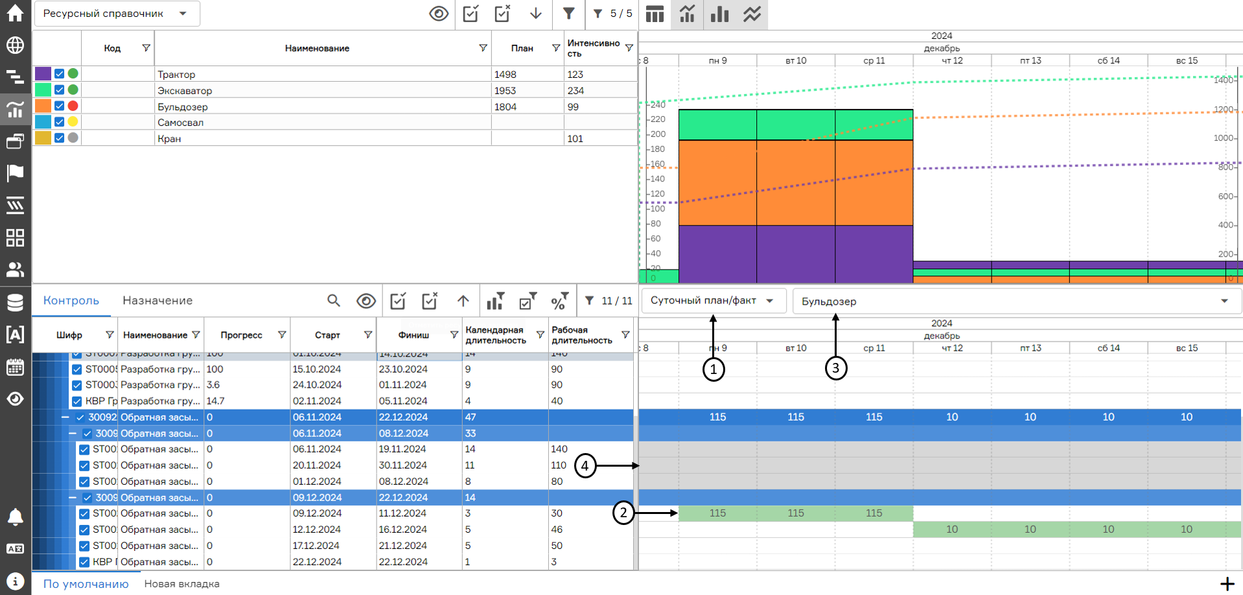Uncheck the Самосвал resource checkbox
The image size is (1243, 595).
pos(59,121)
